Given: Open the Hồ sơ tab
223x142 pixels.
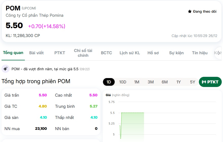Looking at the screenshot, I should point(153,53).
